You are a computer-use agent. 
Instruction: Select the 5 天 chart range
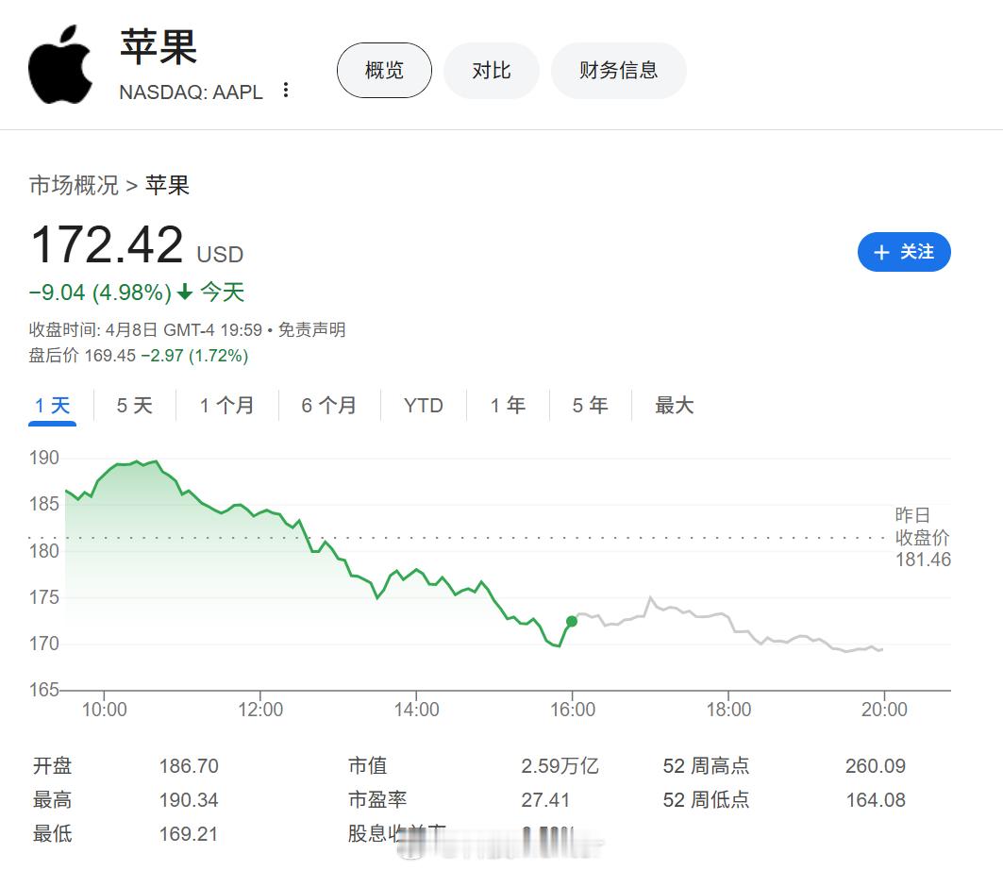[134, 406]
